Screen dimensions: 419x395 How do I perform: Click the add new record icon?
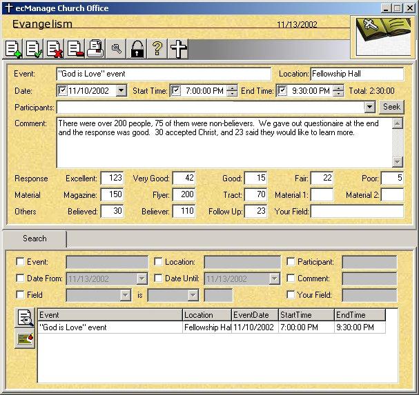point(12,49)
